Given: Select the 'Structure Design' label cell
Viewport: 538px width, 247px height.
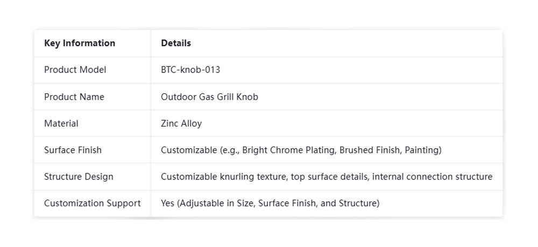Looking at the screenshot, I should 79,177.
